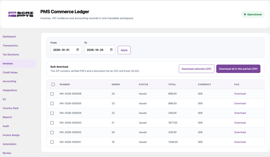
Task: Check the box for INV-2026-000003
Action: point(52,123)
